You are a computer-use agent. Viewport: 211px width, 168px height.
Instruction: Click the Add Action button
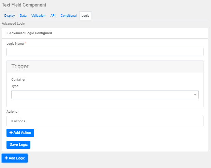(x=20, y=133)
